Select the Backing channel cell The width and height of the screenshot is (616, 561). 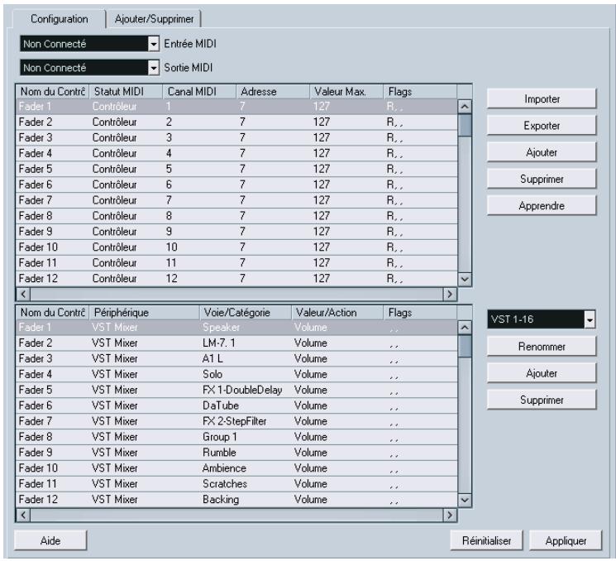click(x=221, y=500)
